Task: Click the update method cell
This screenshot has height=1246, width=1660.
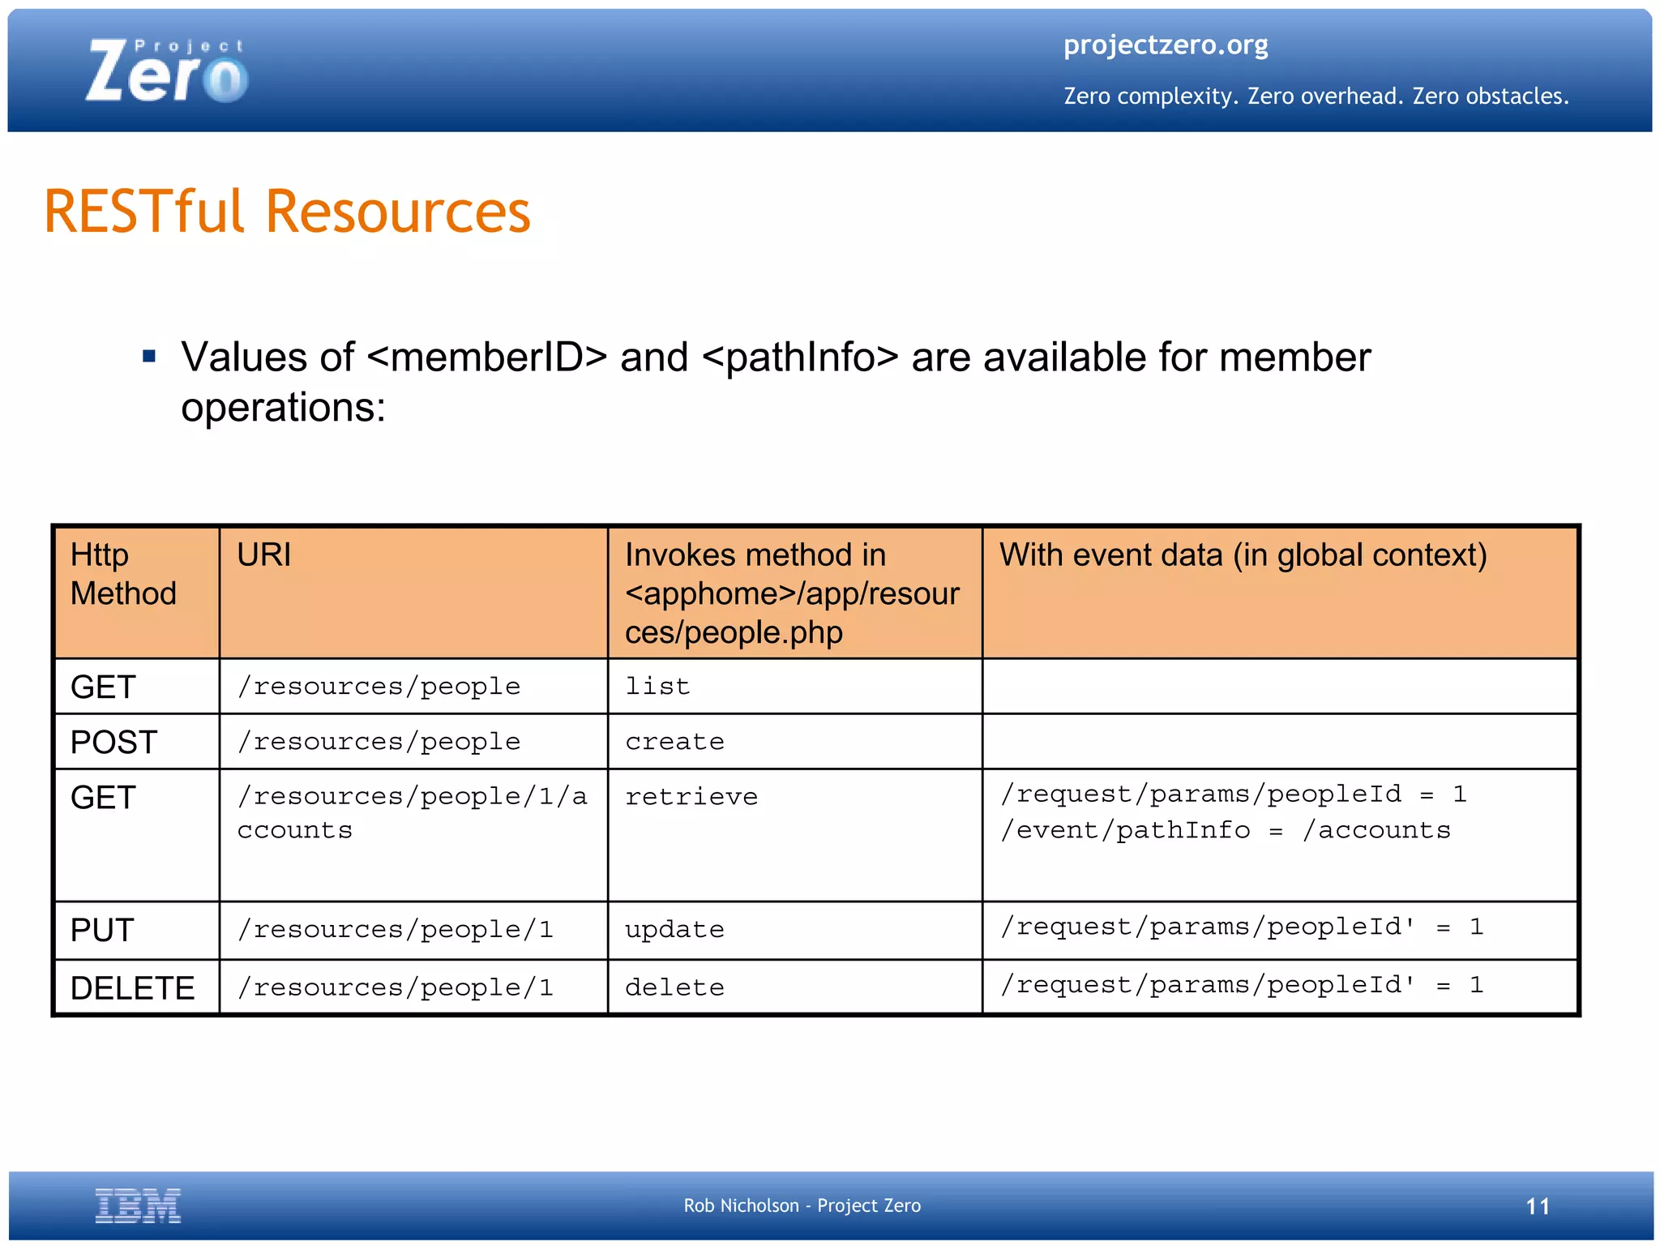Action: point(674,930)
